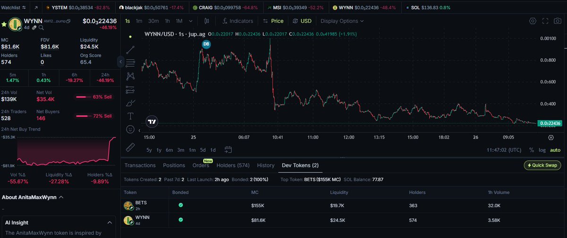
Task: Open the time axis settings icon
Action: click(551, 137)
